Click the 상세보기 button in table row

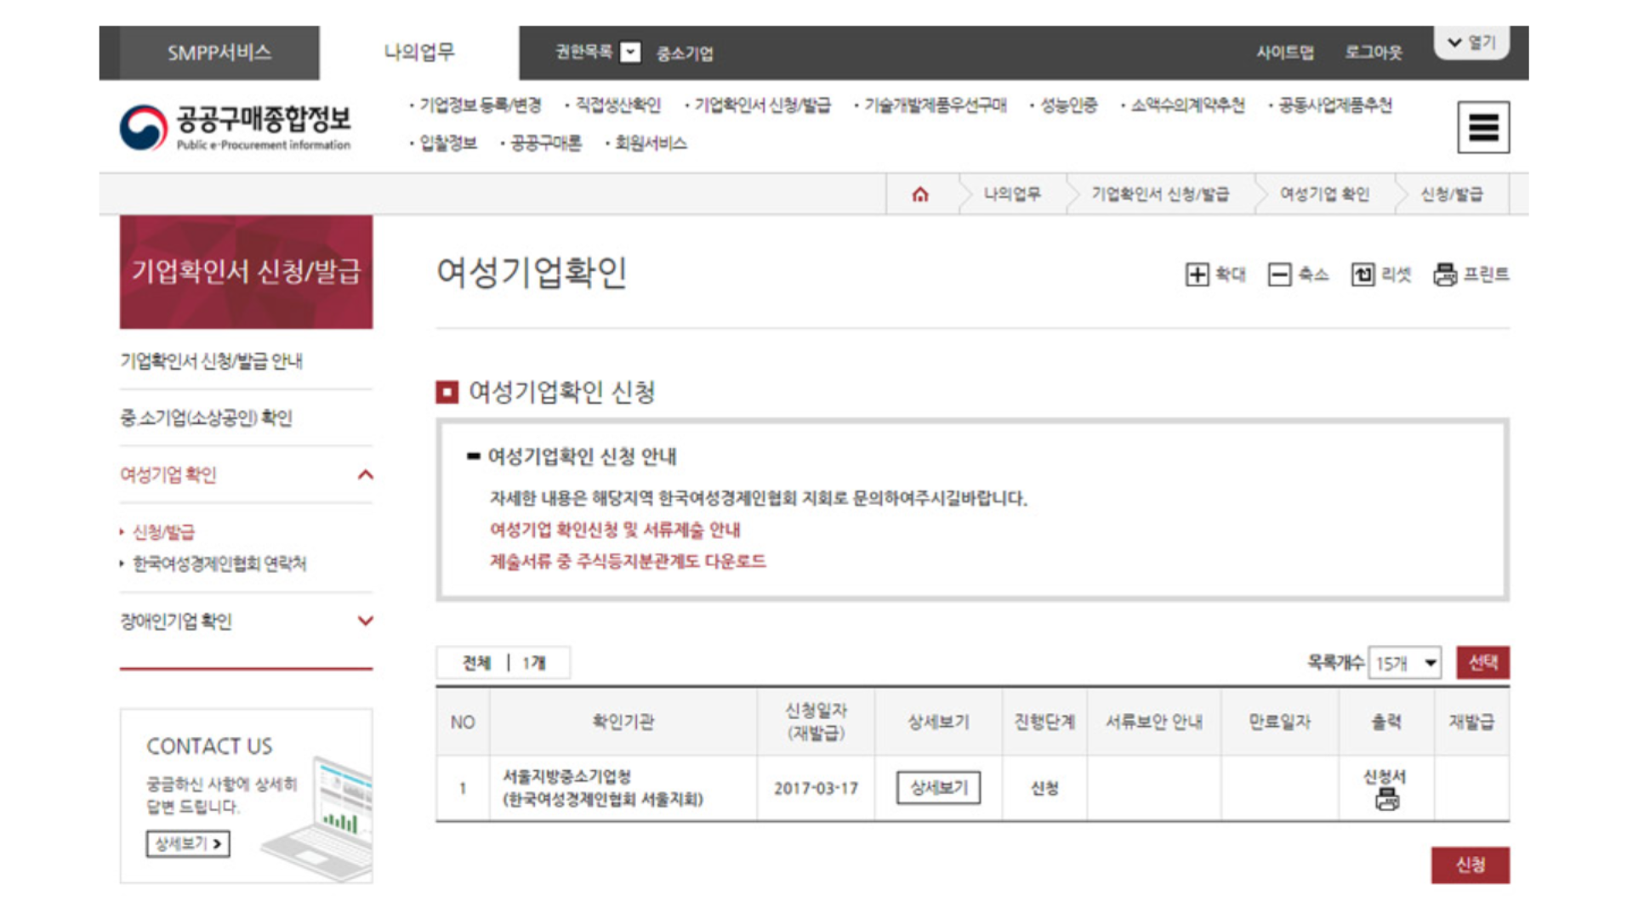pyautogui.click(x=938, y=788)
